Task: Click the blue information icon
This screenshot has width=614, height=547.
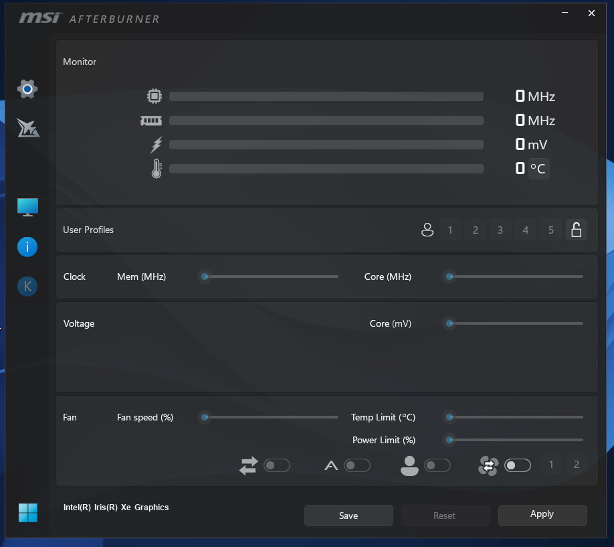Action: (x=27, y=247)
